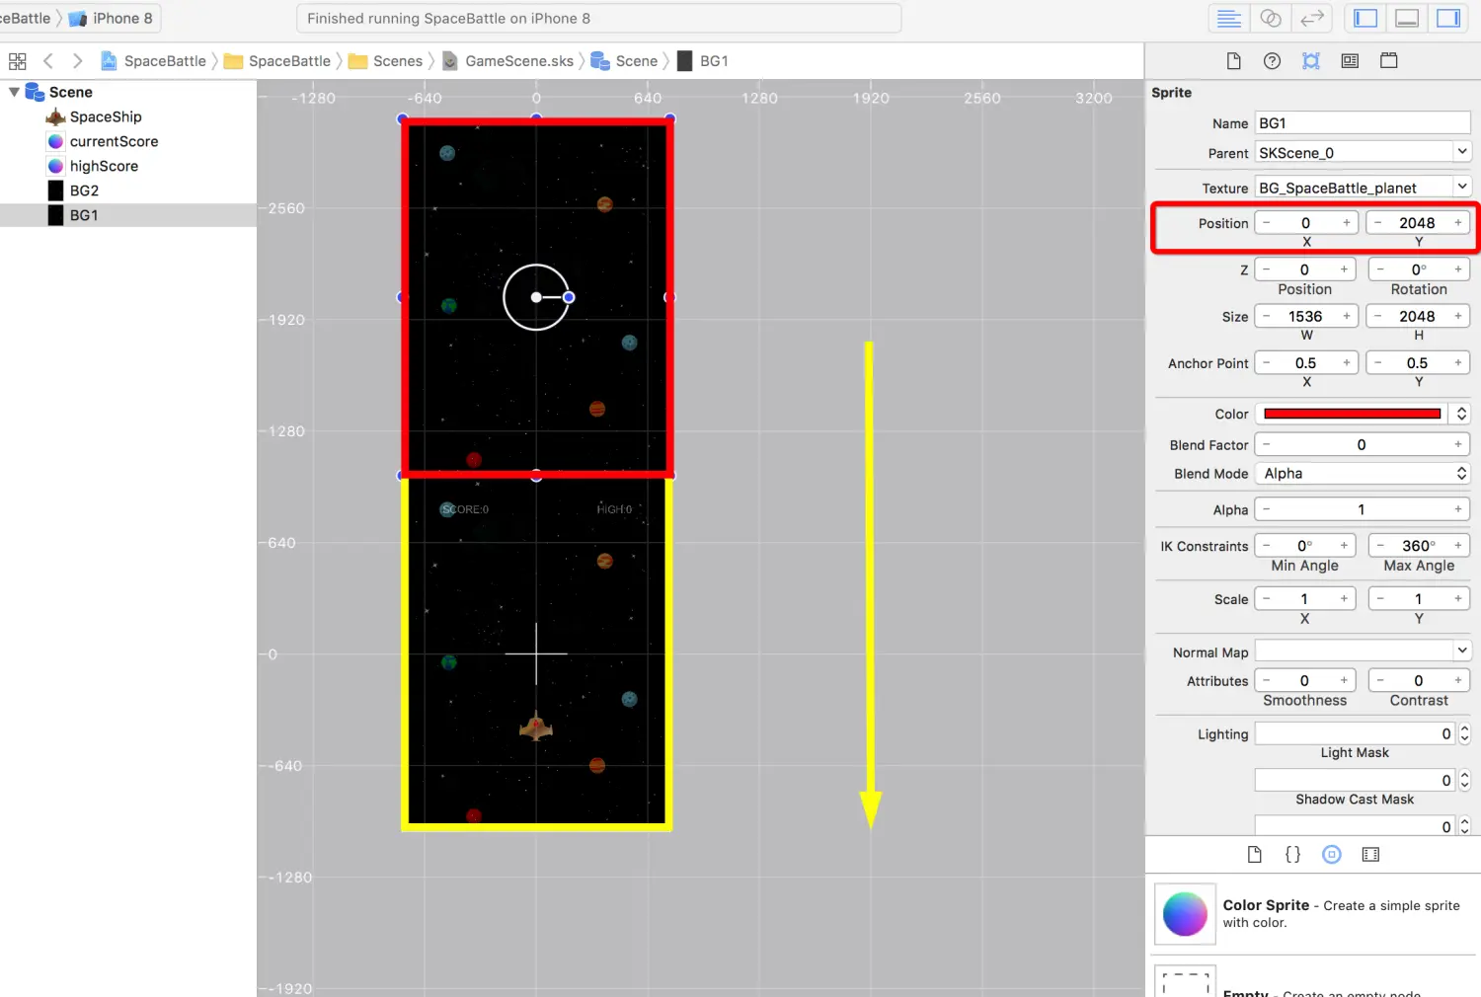
Task: Decrease the Size H value
Action: click(1378, 316)
